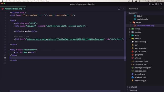Click the phpunit.xml file icon
This screenshot has width=164, height=92.
coord(132,74)
